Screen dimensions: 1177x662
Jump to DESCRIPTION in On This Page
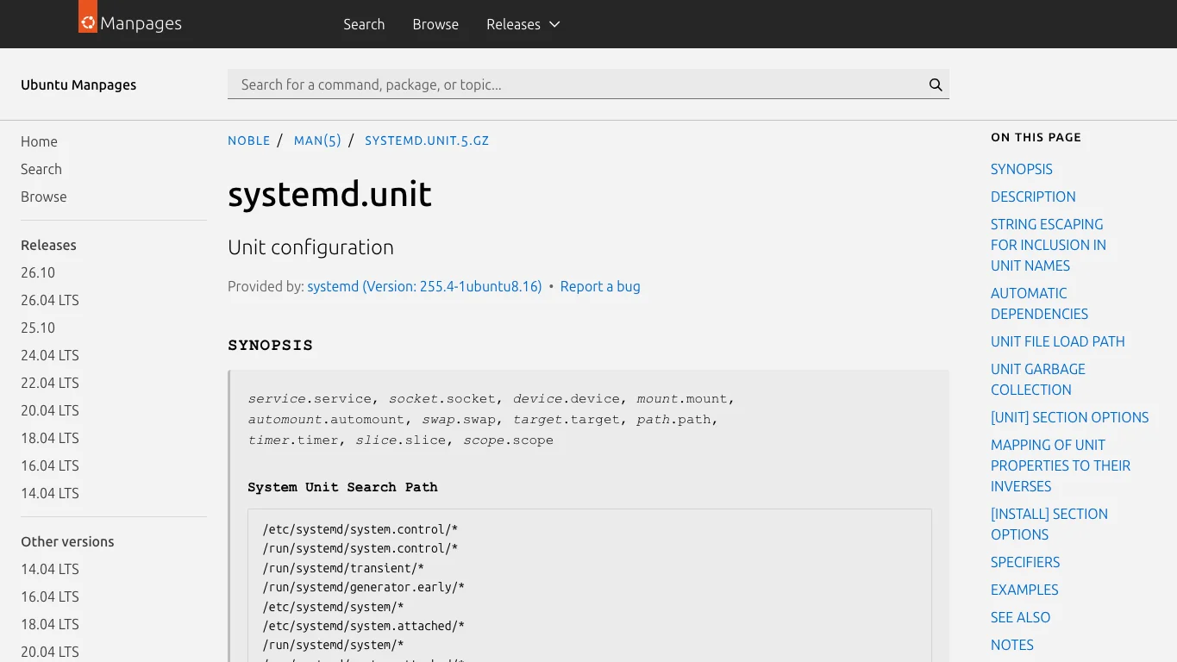(x=1033, y=197)
